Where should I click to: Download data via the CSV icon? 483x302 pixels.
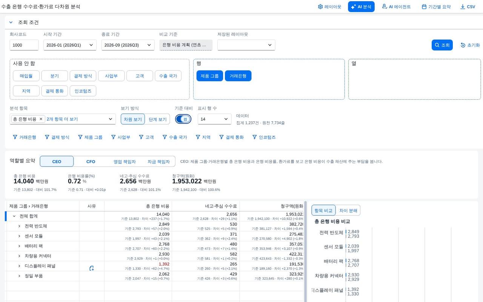pyautogui.click(x=463, y=7)
